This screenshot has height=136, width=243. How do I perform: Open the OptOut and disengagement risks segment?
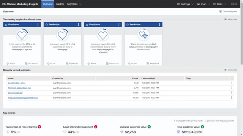coord(23,98)
